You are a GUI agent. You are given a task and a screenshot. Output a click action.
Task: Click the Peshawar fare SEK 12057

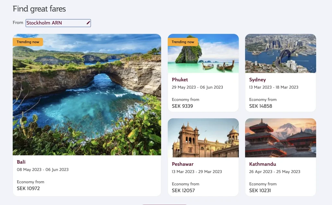tap(183, 190)
